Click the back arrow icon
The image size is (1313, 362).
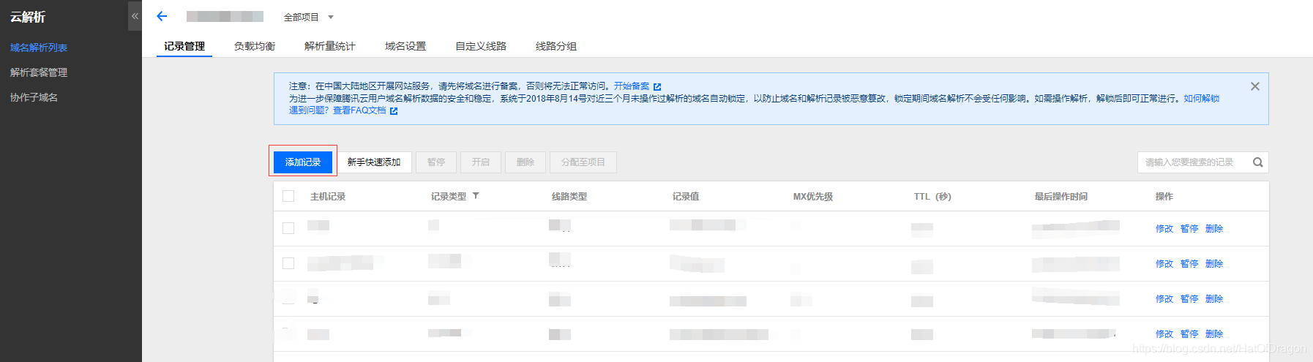(x=162, y=16)
